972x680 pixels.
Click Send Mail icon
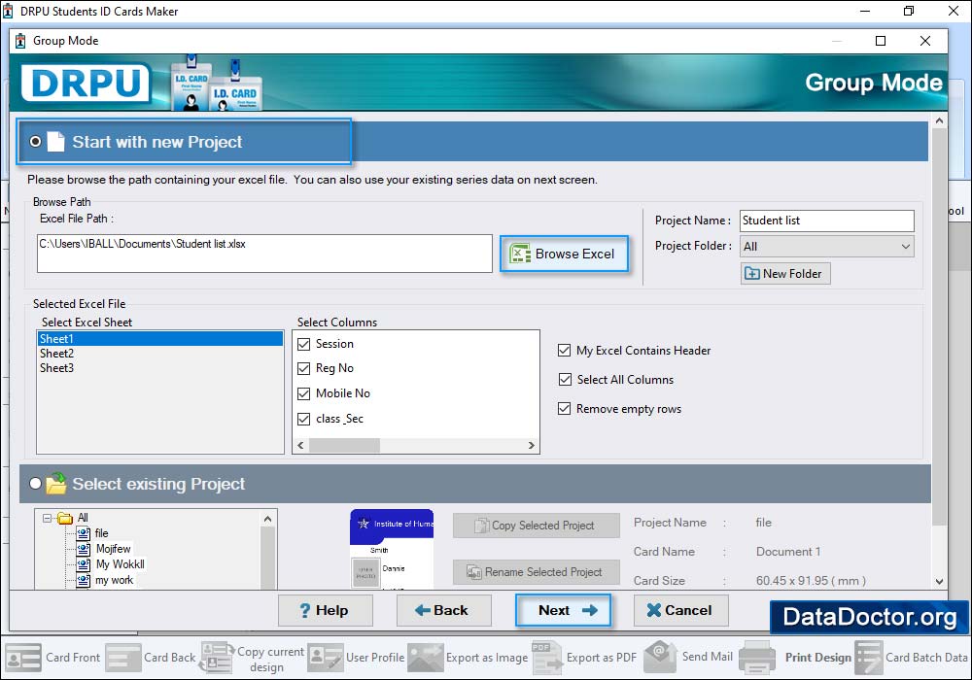(x=661, y=657)
